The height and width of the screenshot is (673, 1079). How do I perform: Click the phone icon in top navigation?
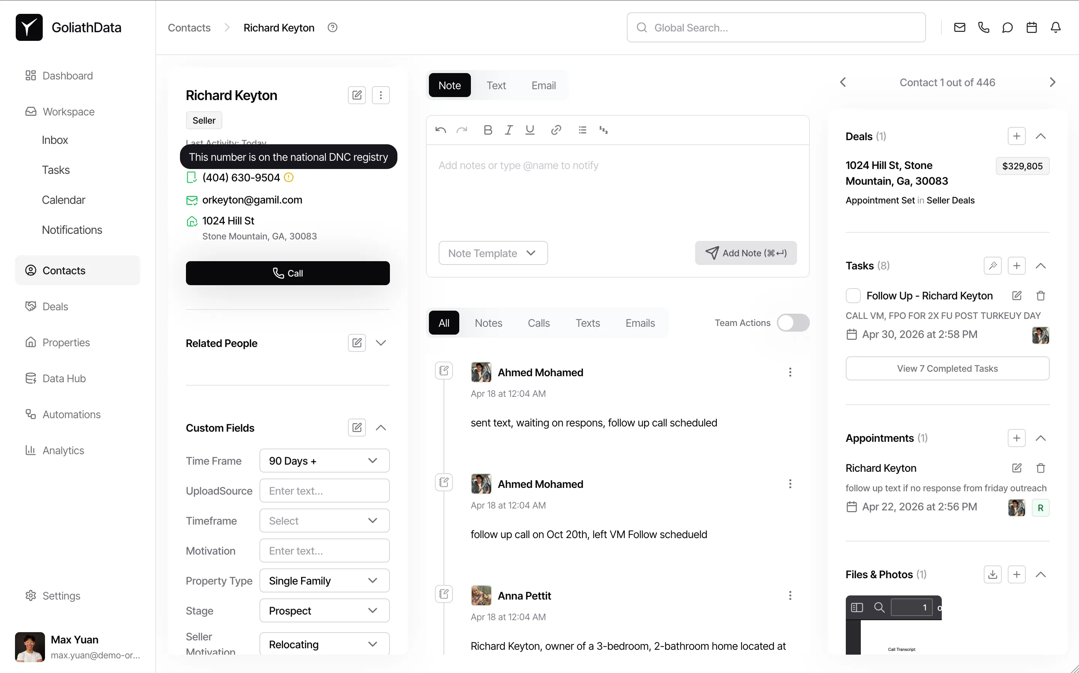click(983, 27)
